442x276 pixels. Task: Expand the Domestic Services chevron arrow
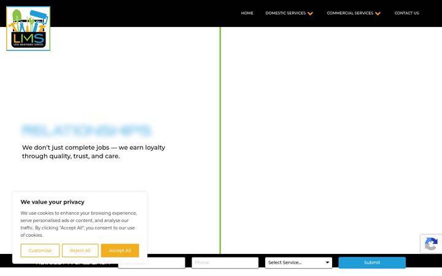pos(311,13)
